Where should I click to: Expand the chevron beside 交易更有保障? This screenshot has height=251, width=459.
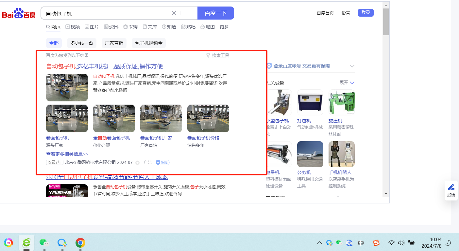(352, 66)
